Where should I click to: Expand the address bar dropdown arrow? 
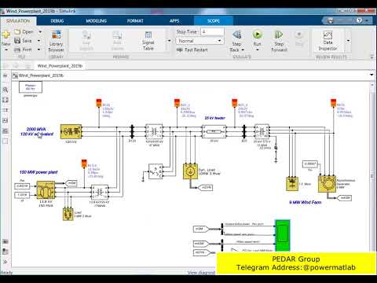tap(372, 75)
